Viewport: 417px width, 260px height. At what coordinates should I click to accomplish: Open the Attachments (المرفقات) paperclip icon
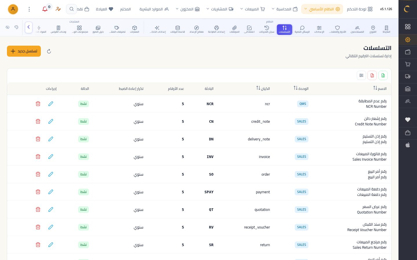[235, 29]
